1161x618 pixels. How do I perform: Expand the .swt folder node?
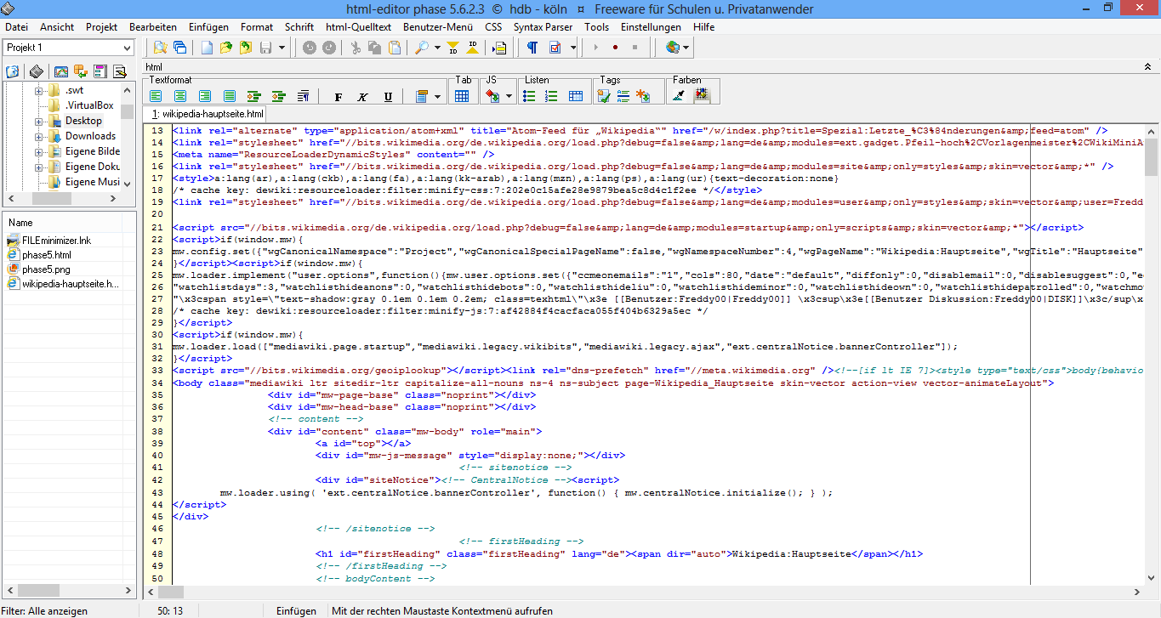(39, 90)
